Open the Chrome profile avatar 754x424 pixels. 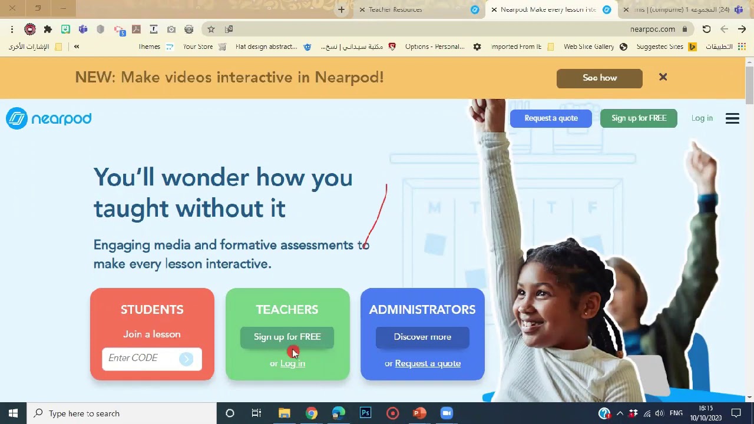pyautogui.click(x=30, y=29)
